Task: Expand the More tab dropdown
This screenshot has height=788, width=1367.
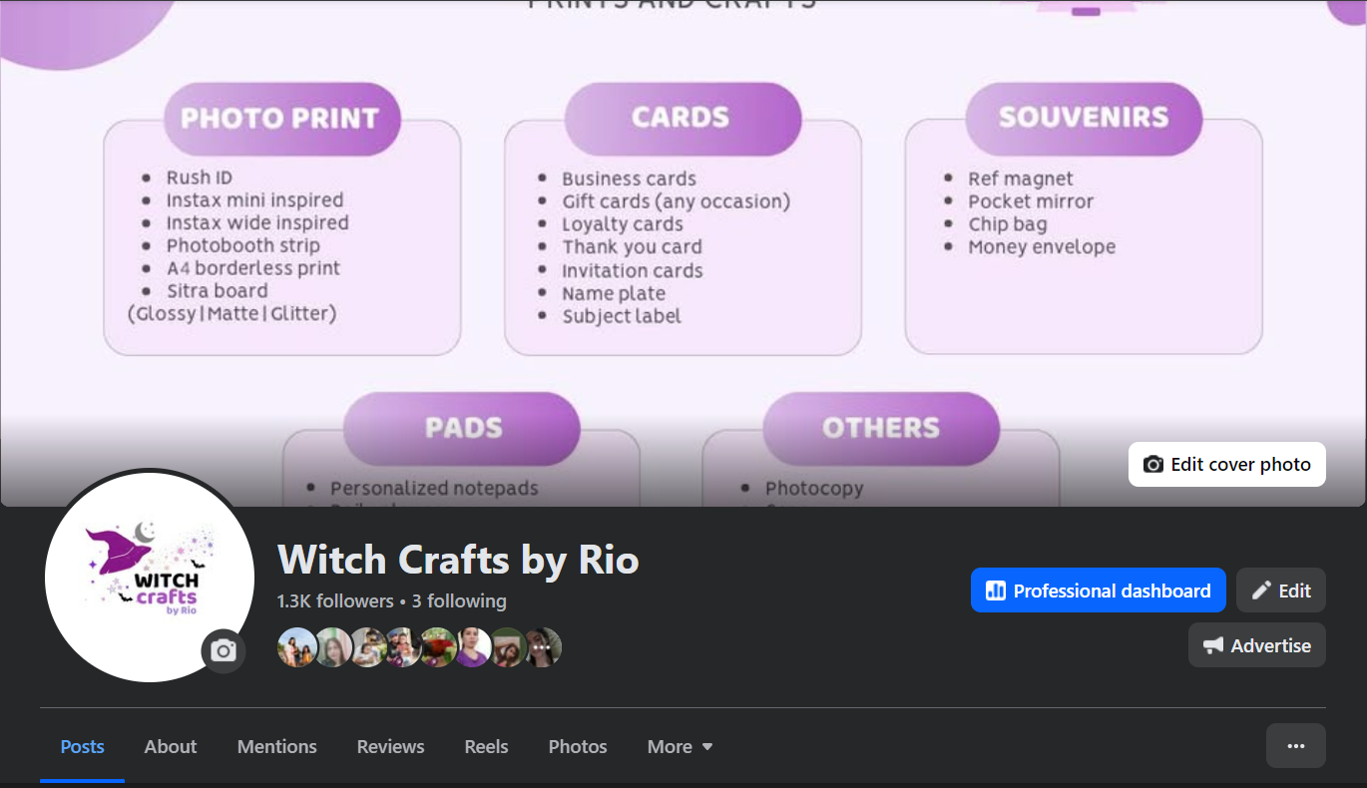Action: pos(680,746)
